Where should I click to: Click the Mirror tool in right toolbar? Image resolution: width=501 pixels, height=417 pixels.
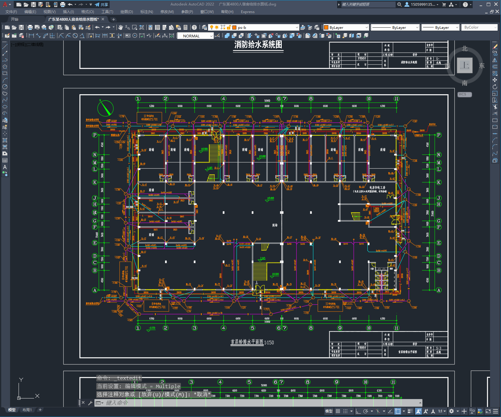(x=495, y=60)
